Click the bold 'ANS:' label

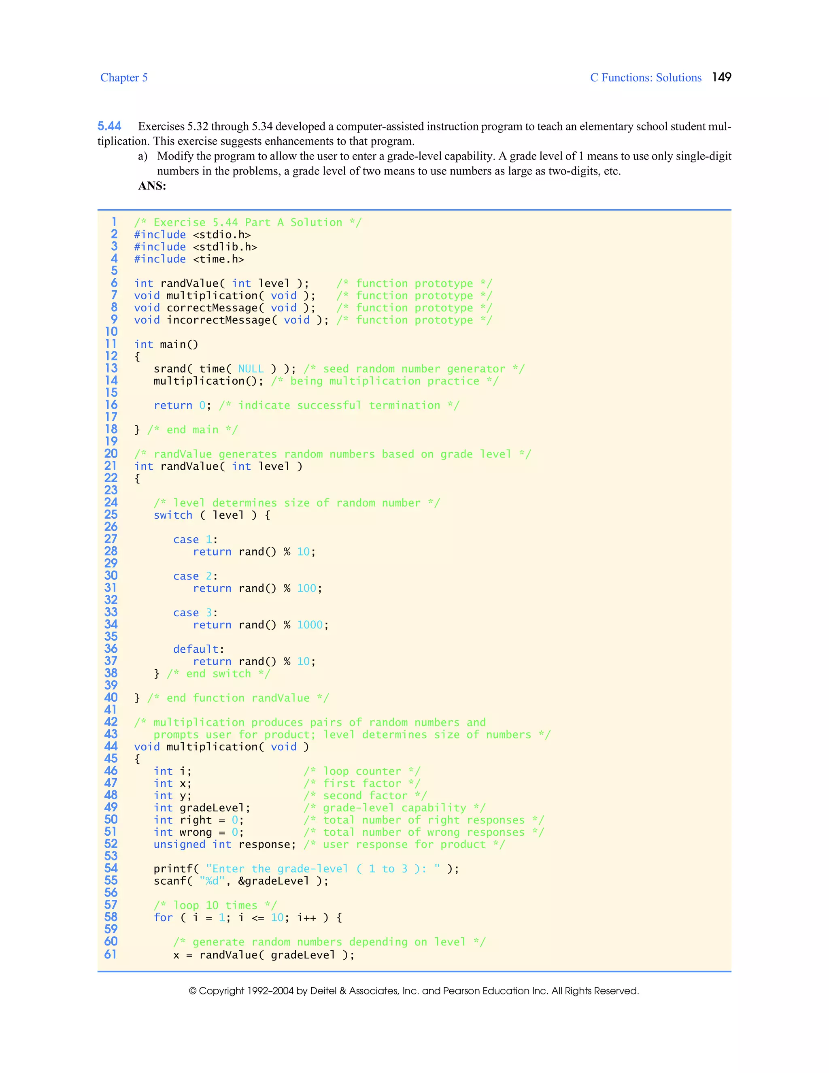coord(152,186)
